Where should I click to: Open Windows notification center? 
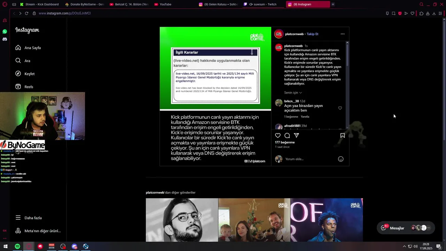click(x=439, y=246)
